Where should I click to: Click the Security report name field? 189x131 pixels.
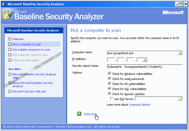point(145,67)
